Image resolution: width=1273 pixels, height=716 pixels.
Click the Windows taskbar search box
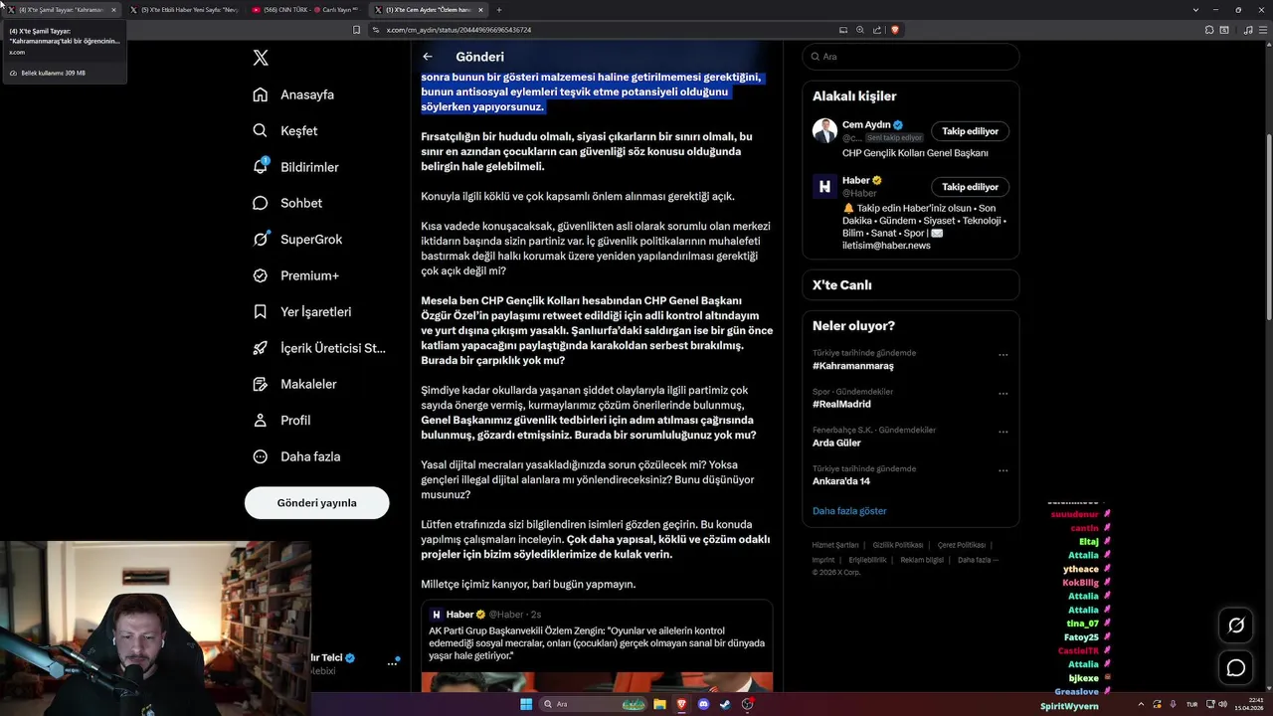[x=595, y=704]
